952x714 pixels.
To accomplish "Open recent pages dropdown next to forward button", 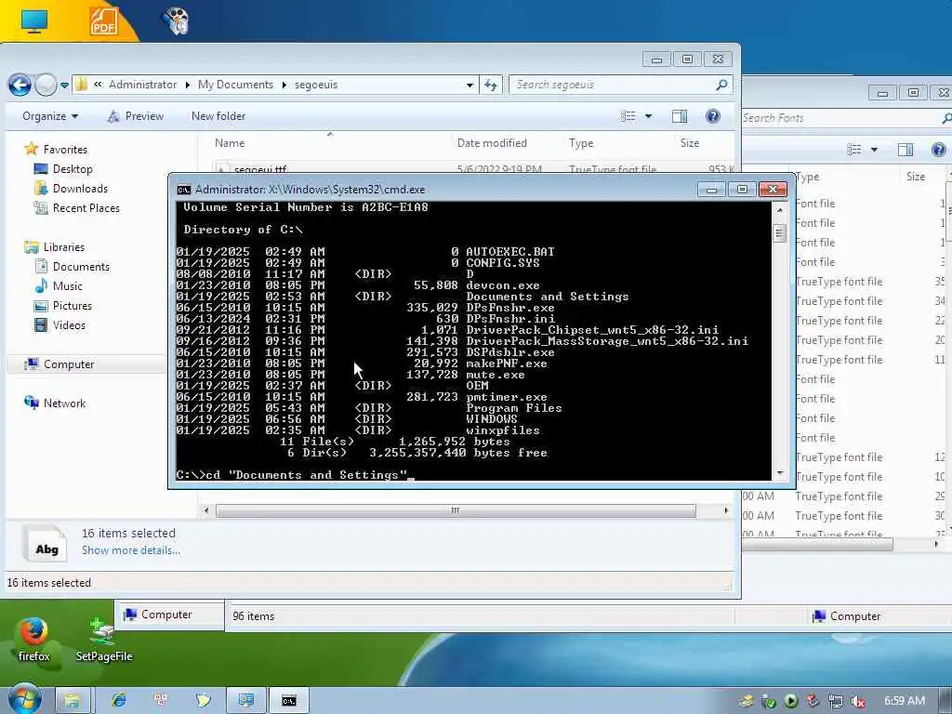I will [64, 86].
